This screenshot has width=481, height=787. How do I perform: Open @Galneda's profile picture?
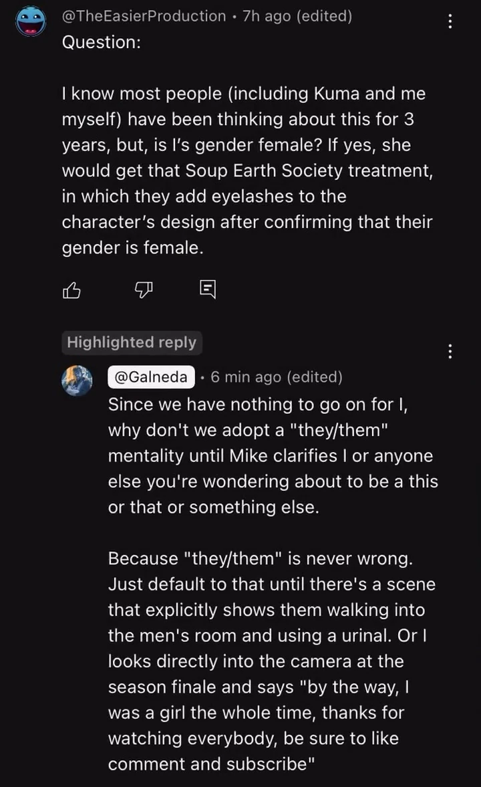click(77, 380)
